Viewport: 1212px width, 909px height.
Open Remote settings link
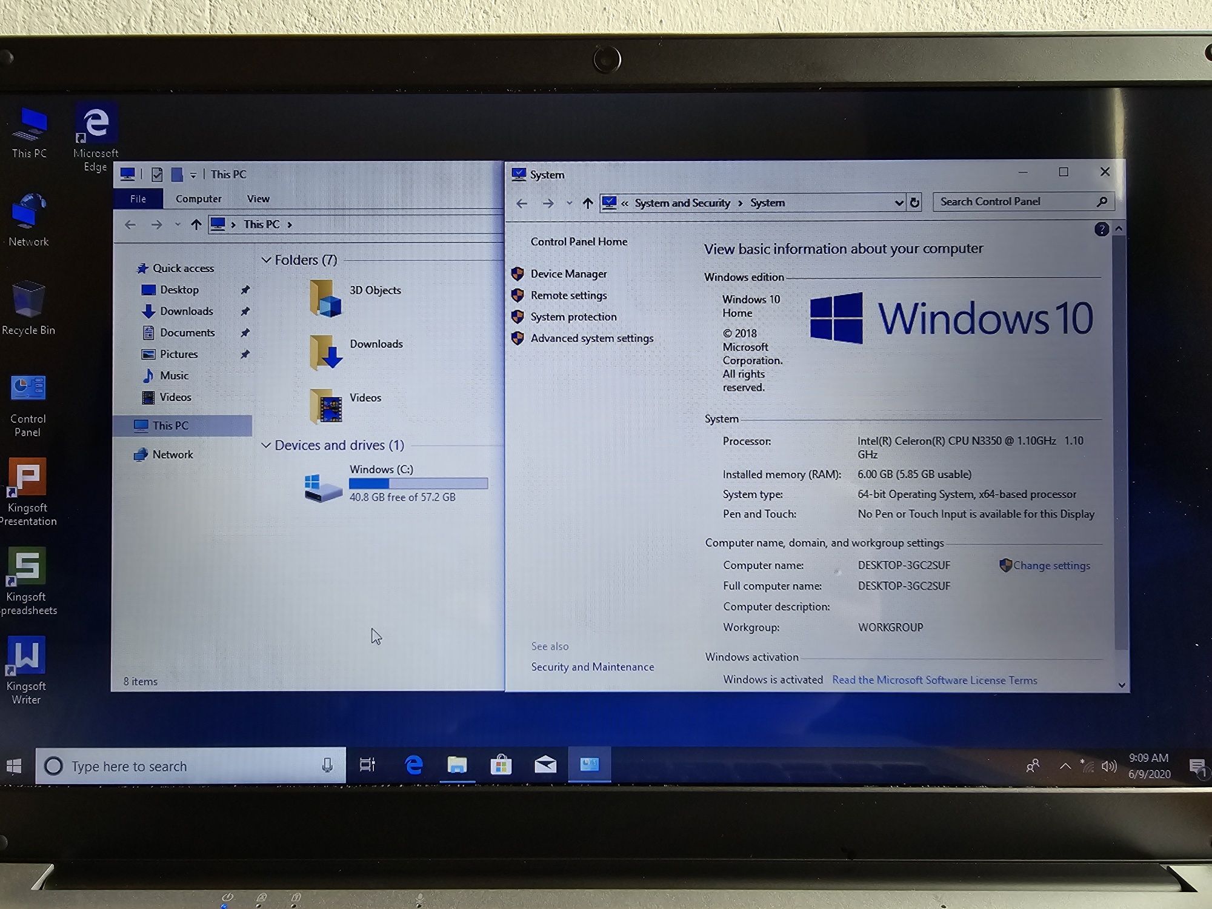tap(568, 295)
